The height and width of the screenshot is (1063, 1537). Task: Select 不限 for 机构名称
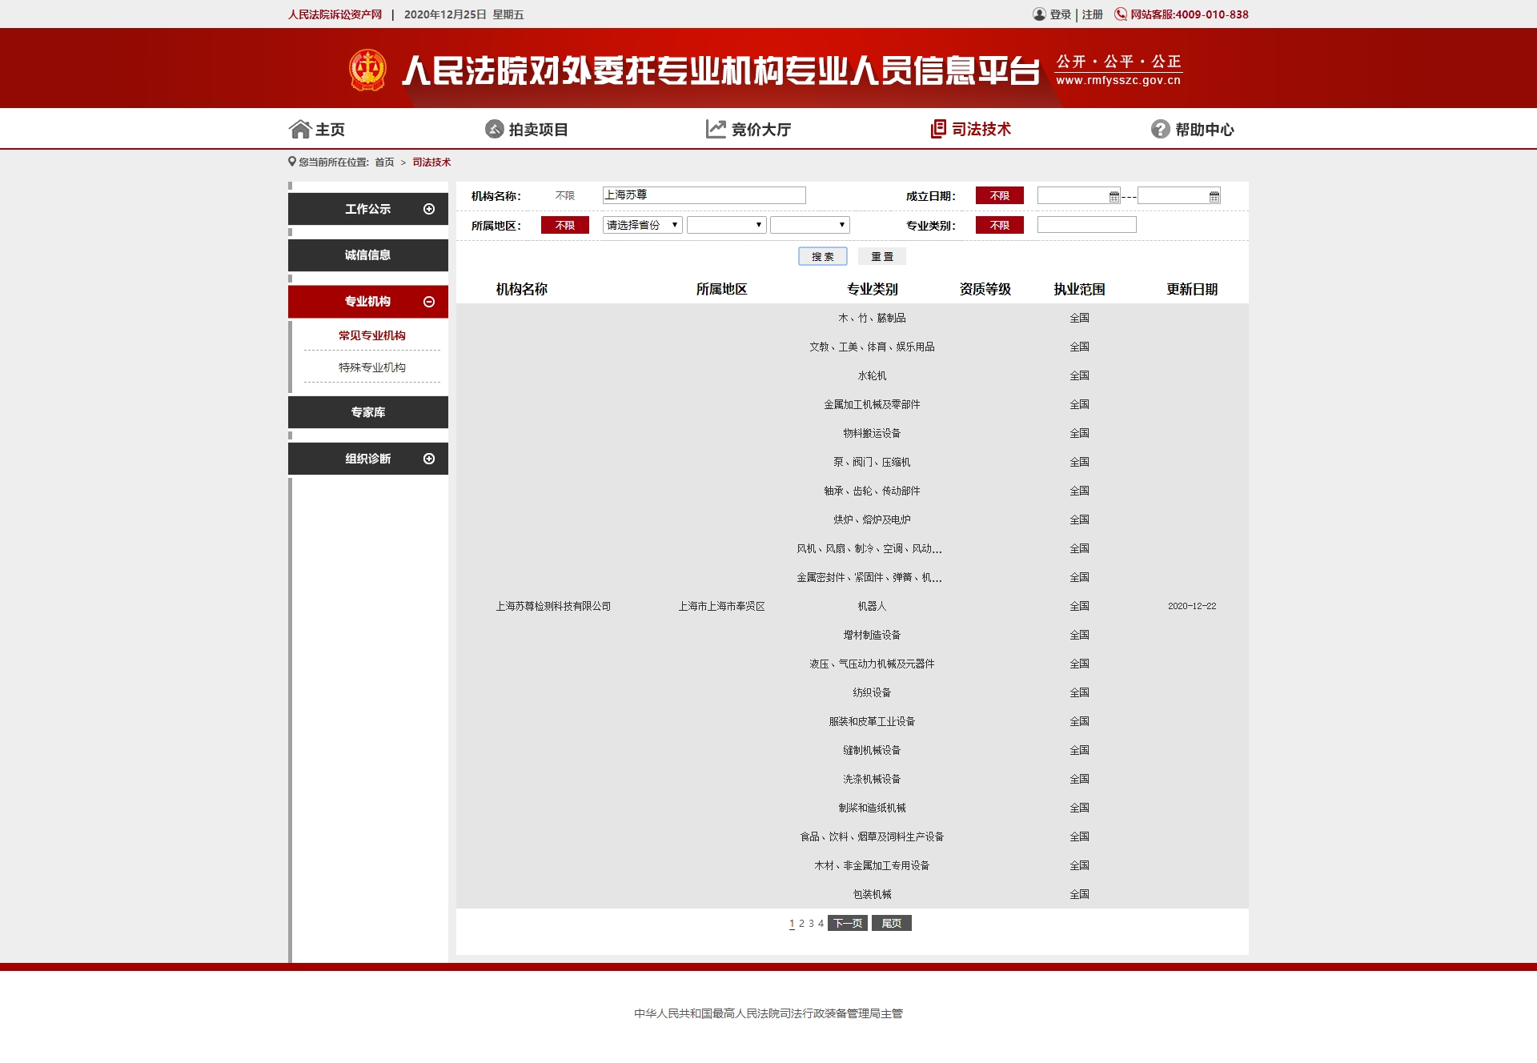pos(565,195)
